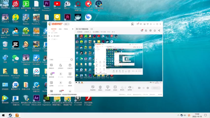Switch to the third scene tab
This screenshot has height=118, width=210.
pyautogui.click(x=66, y=29)
